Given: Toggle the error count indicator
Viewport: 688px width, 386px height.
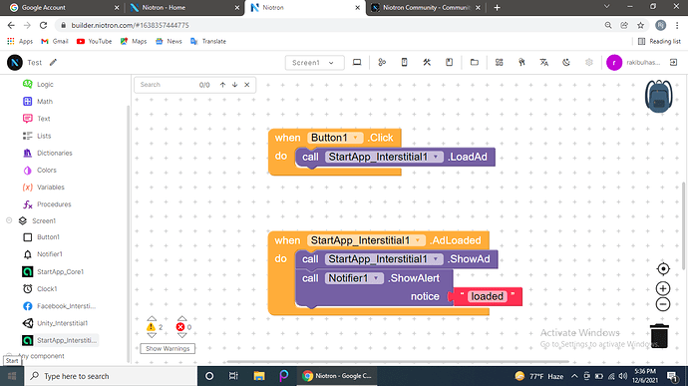Looking at the screenshot, I should point(183,327).
